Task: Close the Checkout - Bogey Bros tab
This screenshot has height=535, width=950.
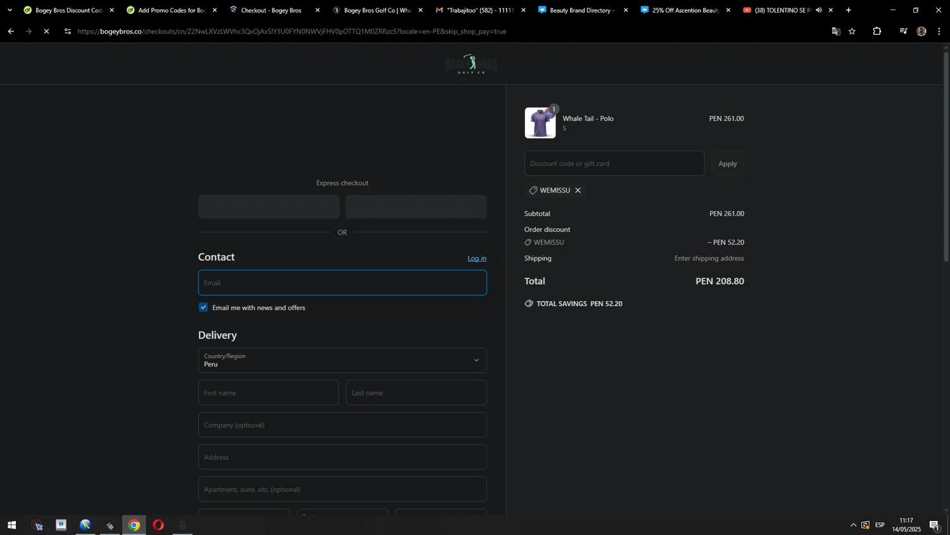Action: point(317,10)
